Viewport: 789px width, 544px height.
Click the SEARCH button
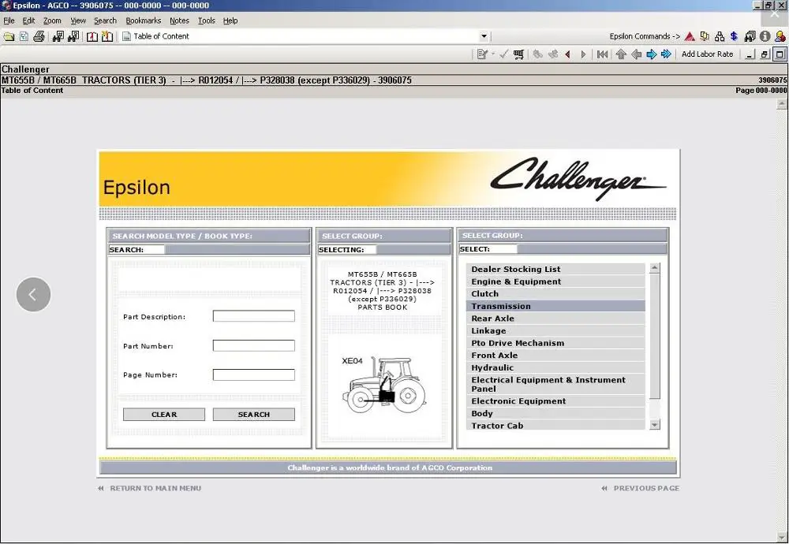pos(253,414)
